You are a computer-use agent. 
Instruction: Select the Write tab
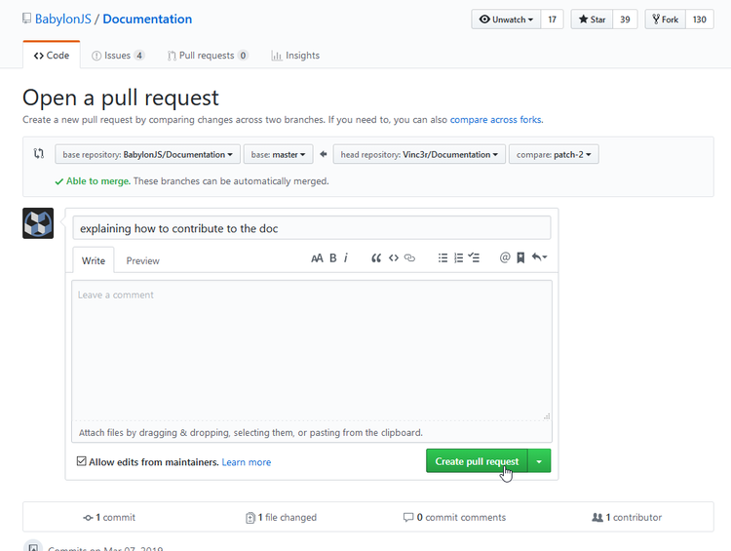pyautogui.click(x=94, y=260)
